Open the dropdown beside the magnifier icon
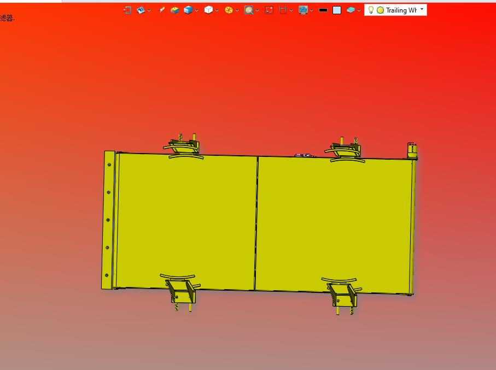Image resolution: width=496 pixels, height=370 pixels. click(258, 10)
